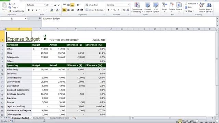
Task: Toggle align text left
Action: 64,10
